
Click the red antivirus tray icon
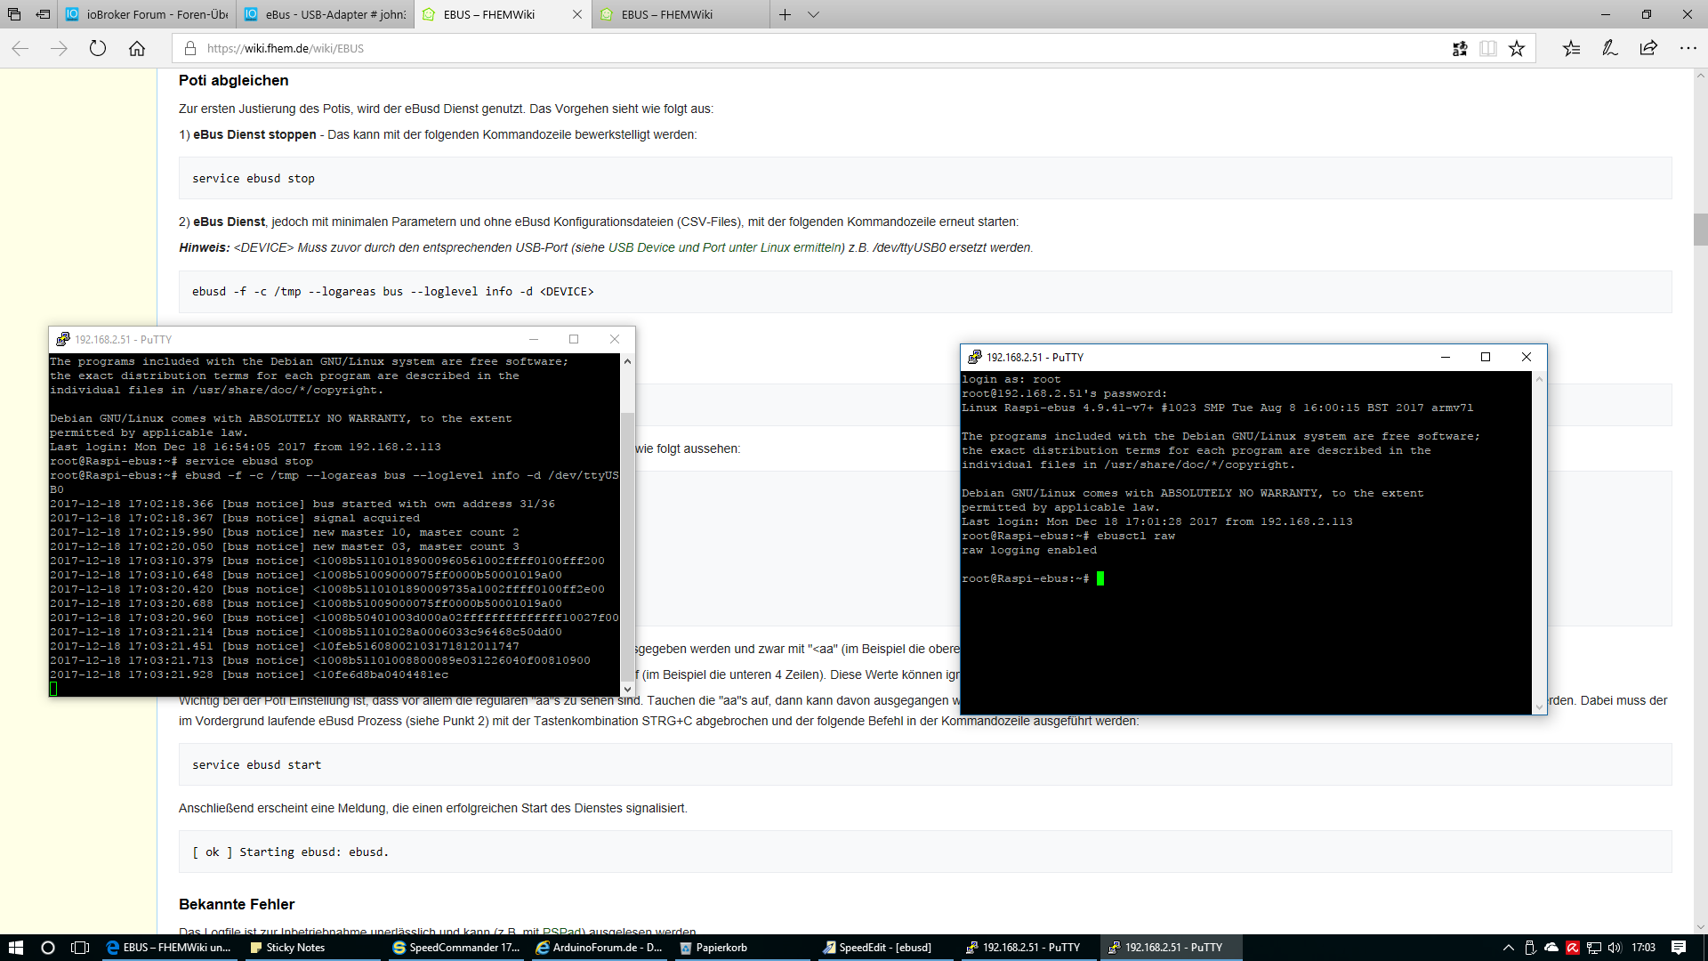click(1572, 948)
